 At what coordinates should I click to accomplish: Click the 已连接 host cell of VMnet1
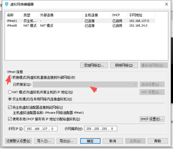[90, 21]
